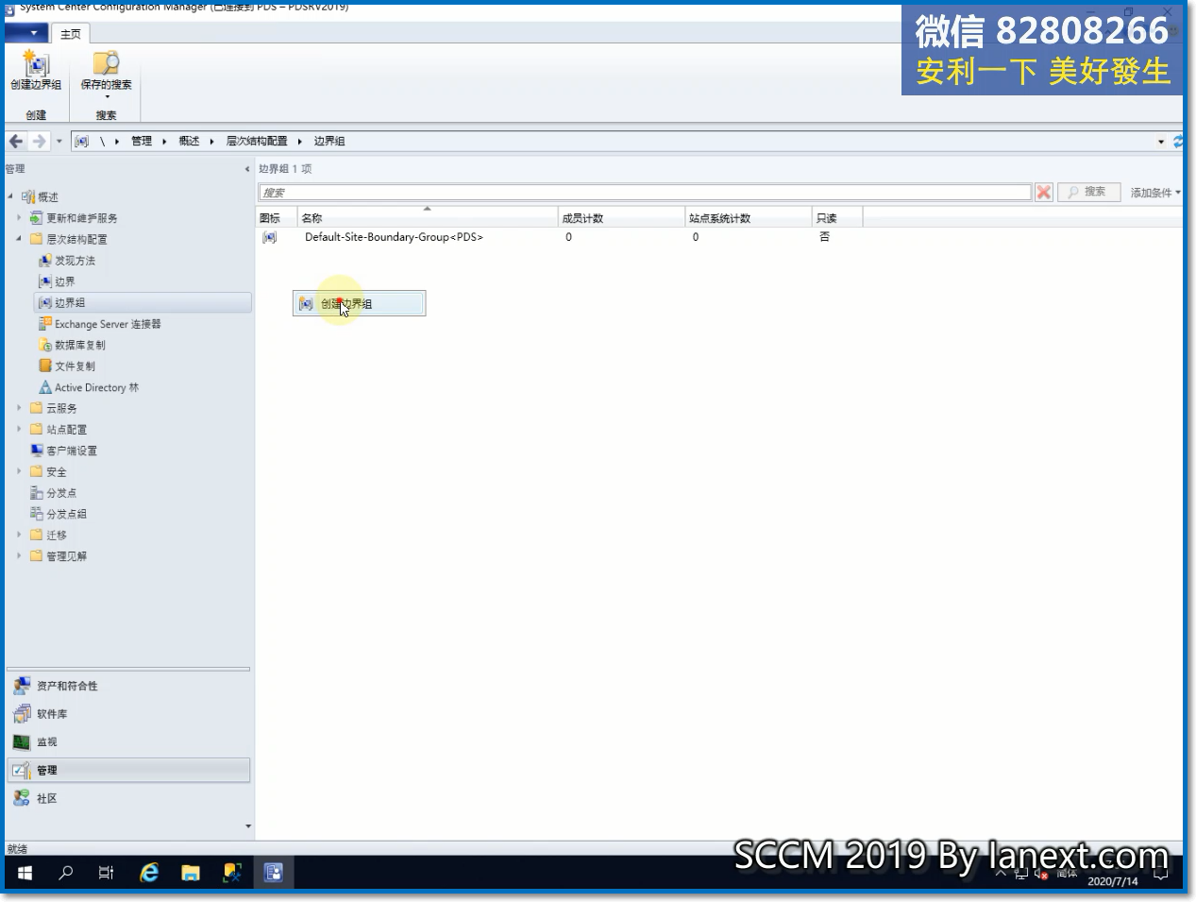Open File Explorer from the taskbar
Viewport: 1196px width, 902px height.
(191, 873)
